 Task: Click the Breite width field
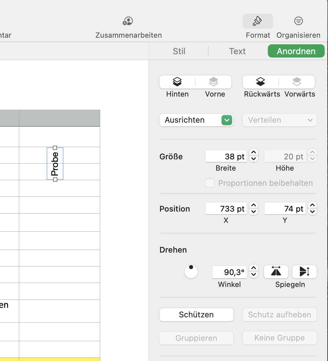tap(226, 156)
